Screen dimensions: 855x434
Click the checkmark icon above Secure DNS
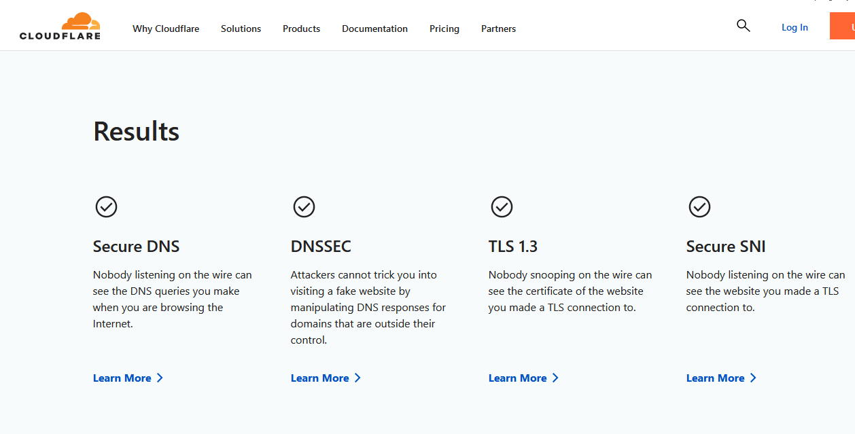click(106, 206)
